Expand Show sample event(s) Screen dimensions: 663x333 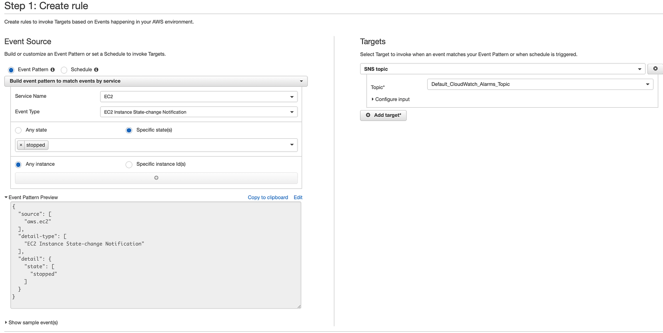tap(31, 323)
